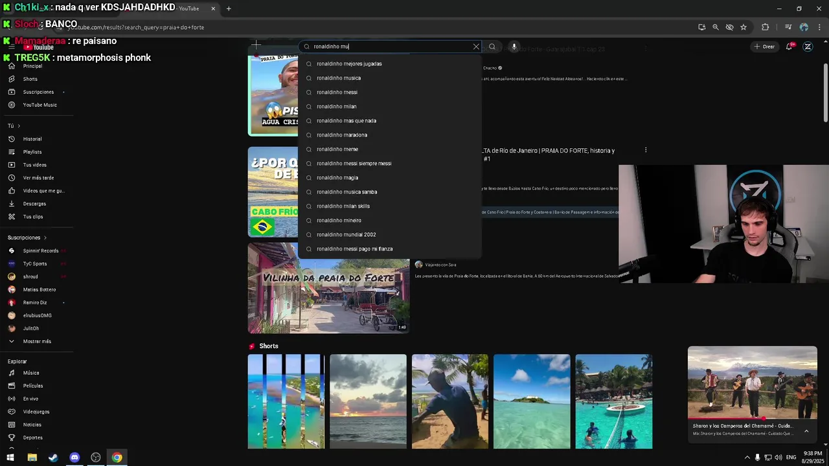Open the browser extensions puzzle icon
The image size is (829, 466).
tap(765, 27)
